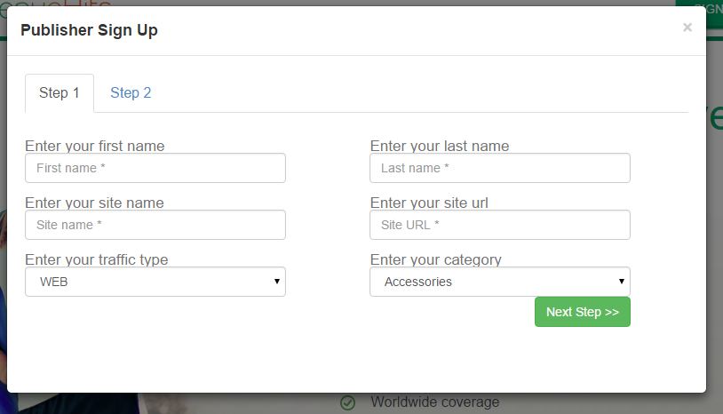Switch to the Step 2 tab

(x=131, y=92)
